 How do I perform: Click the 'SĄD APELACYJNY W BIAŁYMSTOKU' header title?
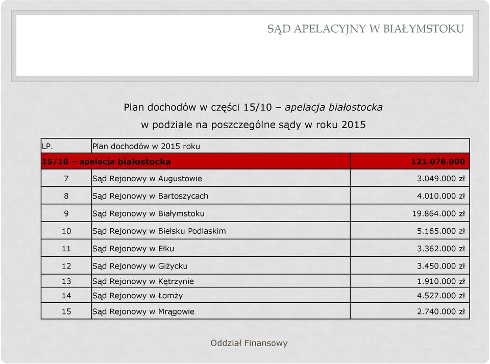click(x=365, y=29)
